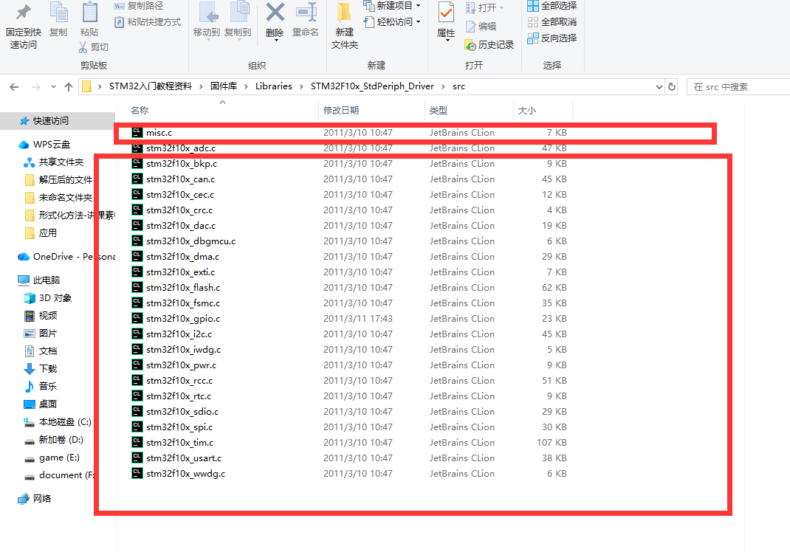Click History (历史记录) icon
The height and width of the screenshot is (552, 790).
(470, 45)
